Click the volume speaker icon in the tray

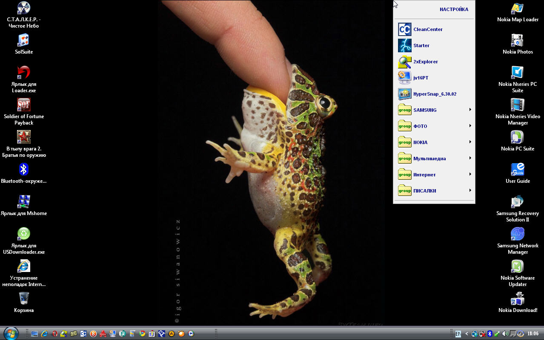click(505, 334)
